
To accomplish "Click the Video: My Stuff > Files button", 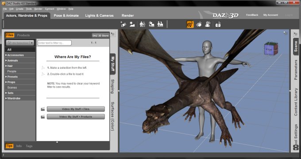I will (76, 109).
